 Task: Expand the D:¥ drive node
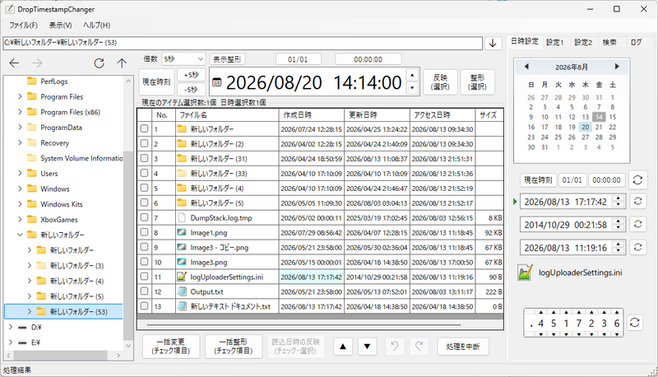pos(11,327)
